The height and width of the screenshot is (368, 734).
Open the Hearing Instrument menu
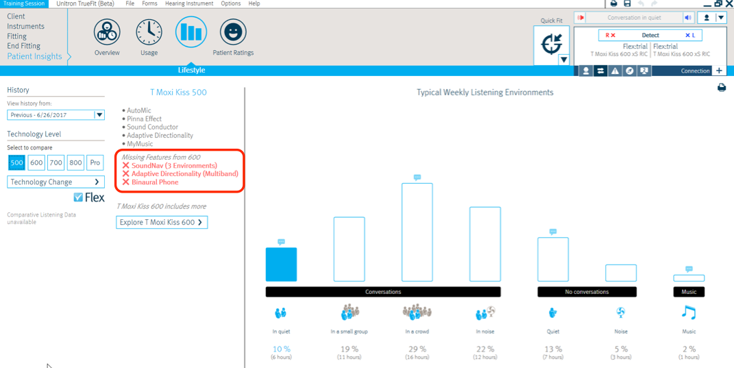pyautogui.click(x=189, y=3)
